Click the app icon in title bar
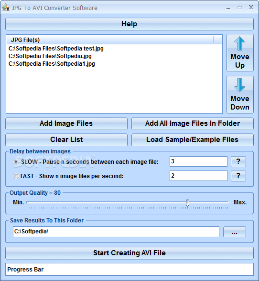The height and width of the screenshot is (281, 259). (x=6, y=8)
